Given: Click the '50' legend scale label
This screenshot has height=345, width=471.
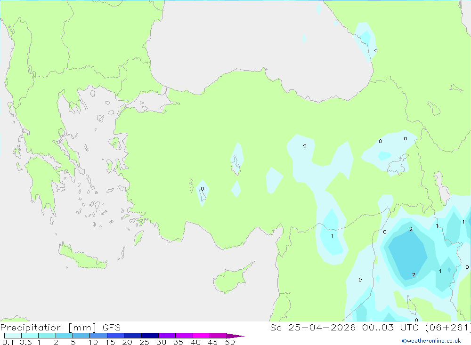Looking at the screenshot, I should (230, 342).
